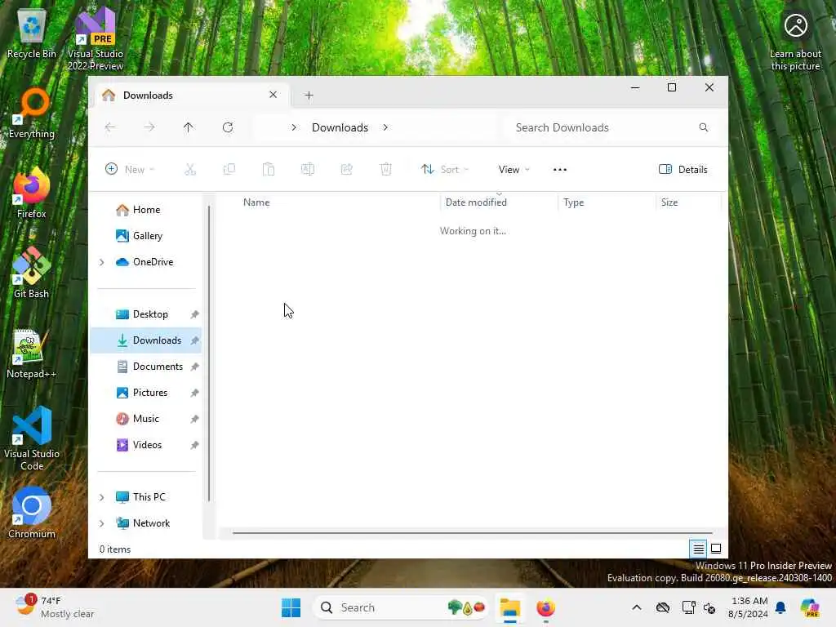836x627 pixels.
Task: Unpin Downloads from Quick access
Action: coord(194,340)
